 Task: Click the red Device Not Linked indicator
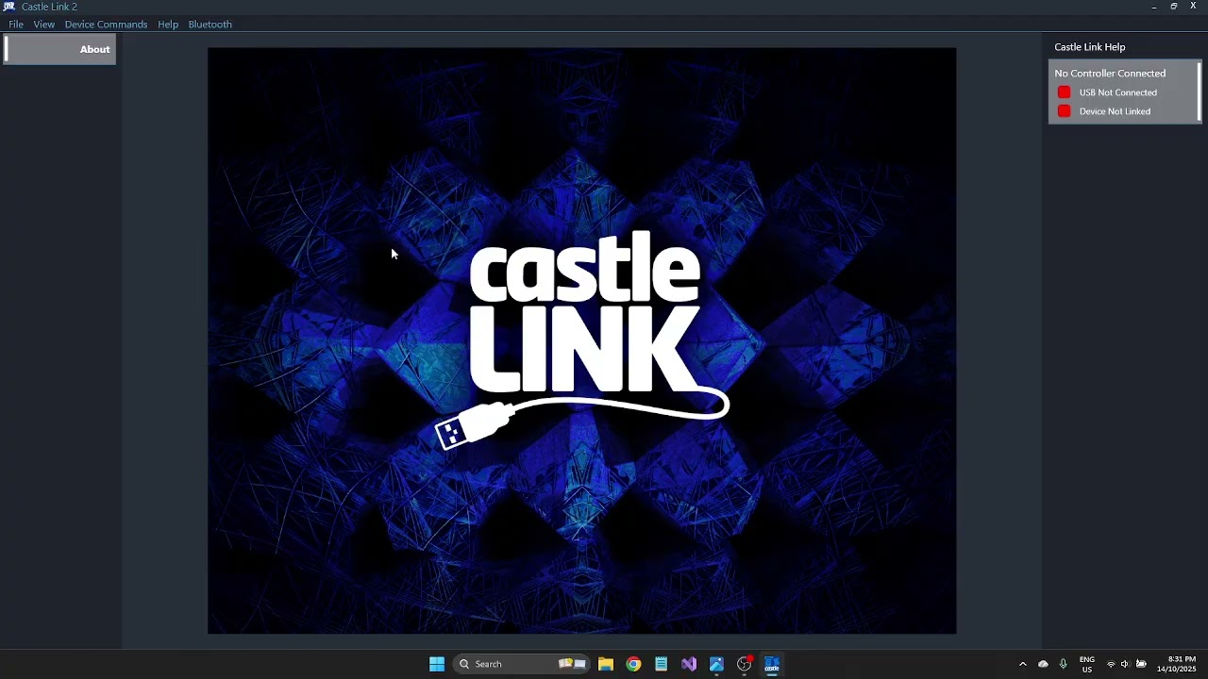[1065, 111]
